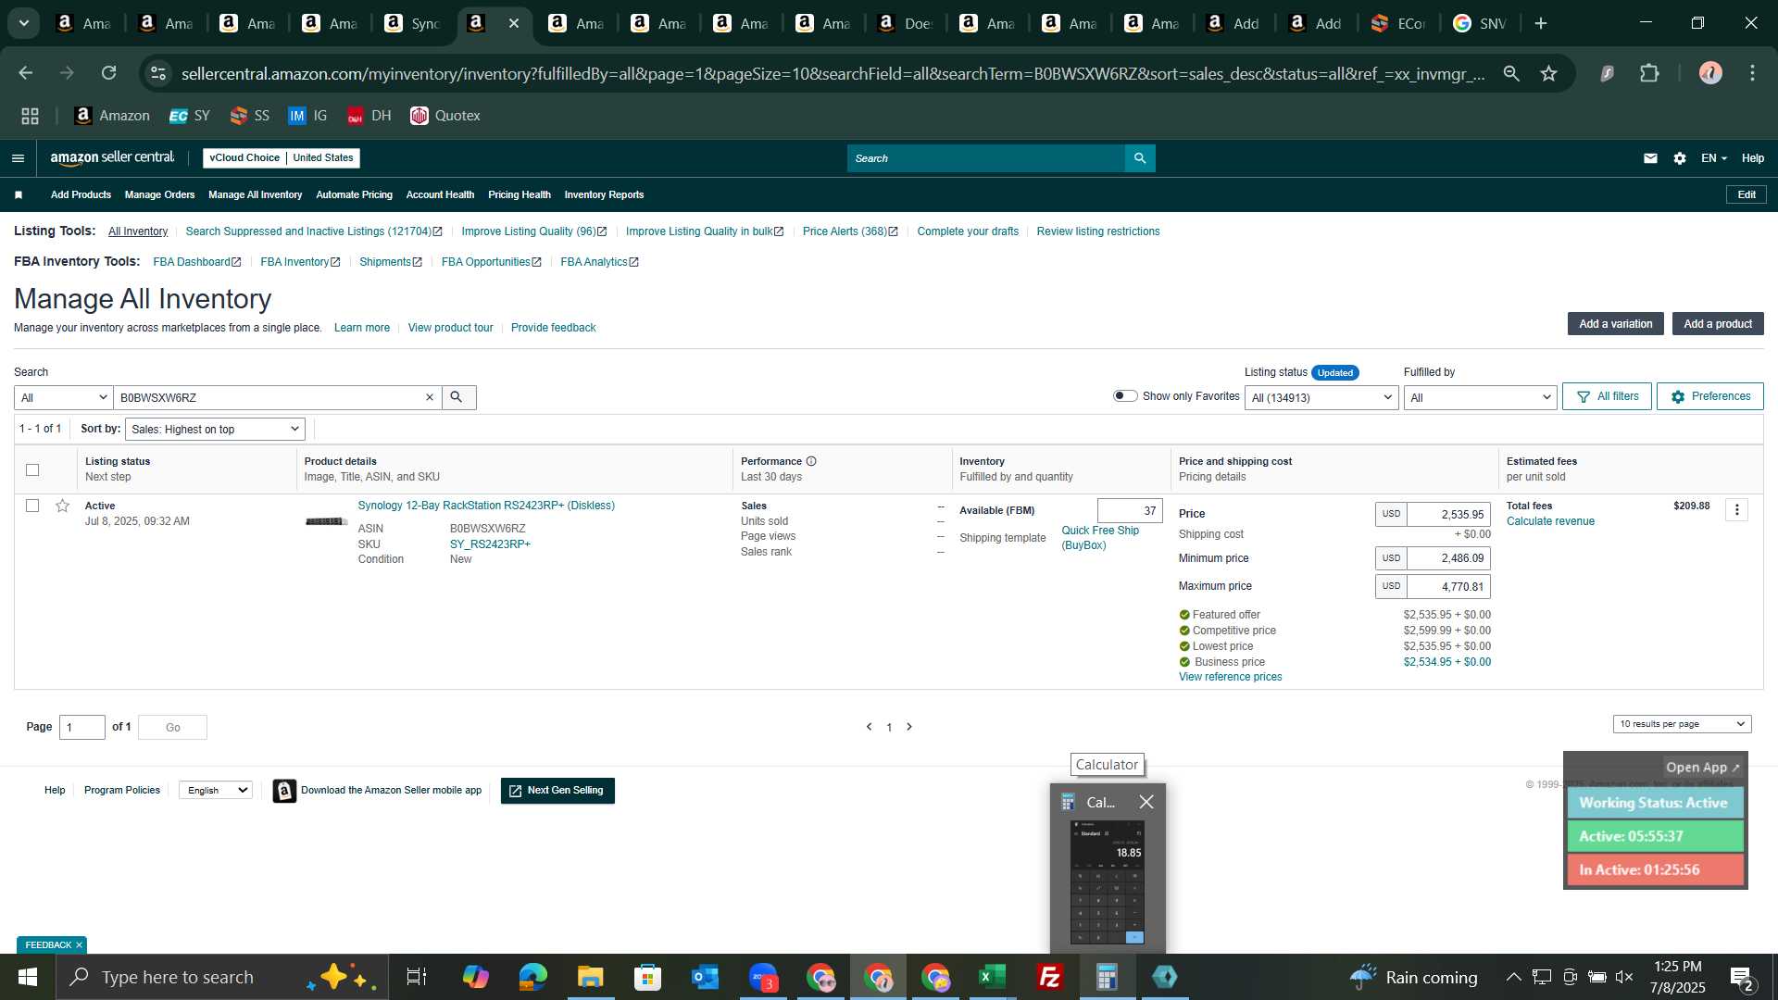This screenshot has height=1000, width=1778.
Task: Open the Fulfilled by dropdown
Action: 1480,397
